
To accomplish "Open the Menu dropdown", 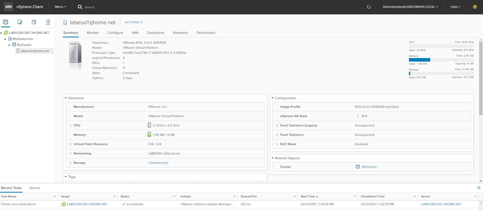I will [60, 7].
